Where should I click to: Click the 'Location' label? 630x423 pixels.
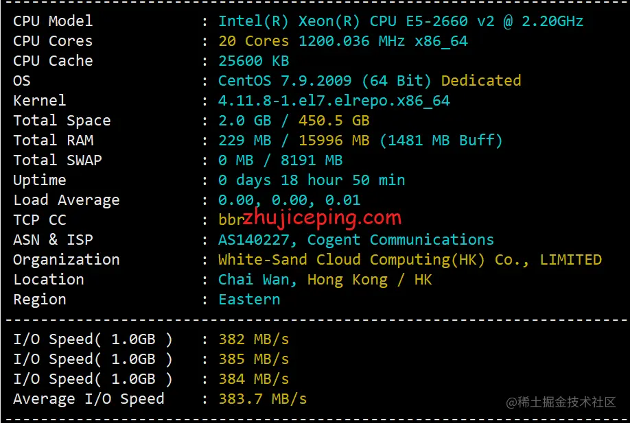(x=49, y=280)
